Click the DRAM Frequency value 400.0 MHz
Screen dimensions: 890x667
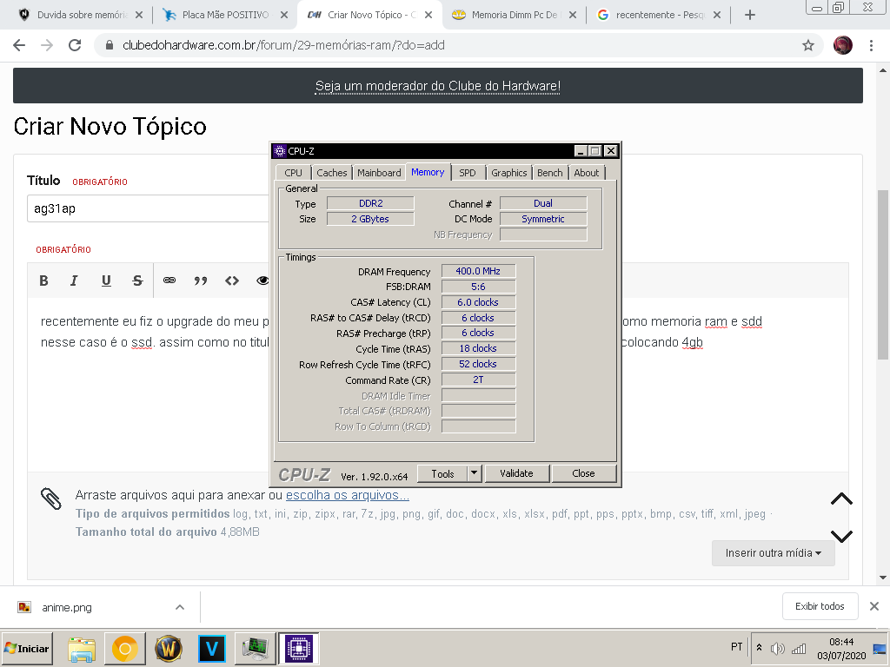coord(478,271)
